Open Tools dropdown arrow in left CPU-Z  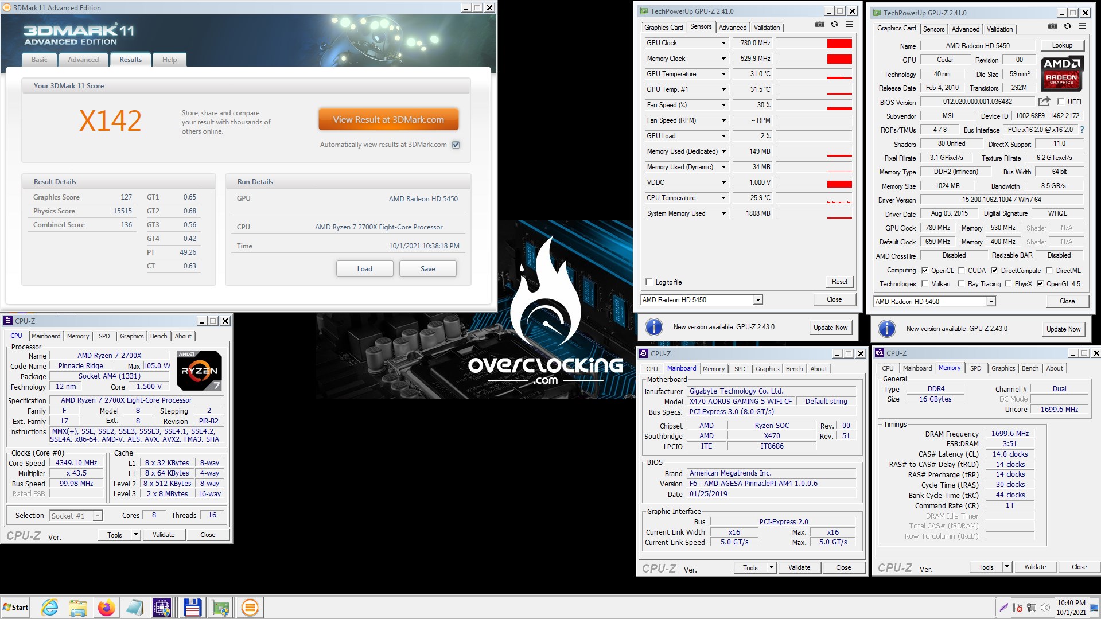tap(135, 535)
